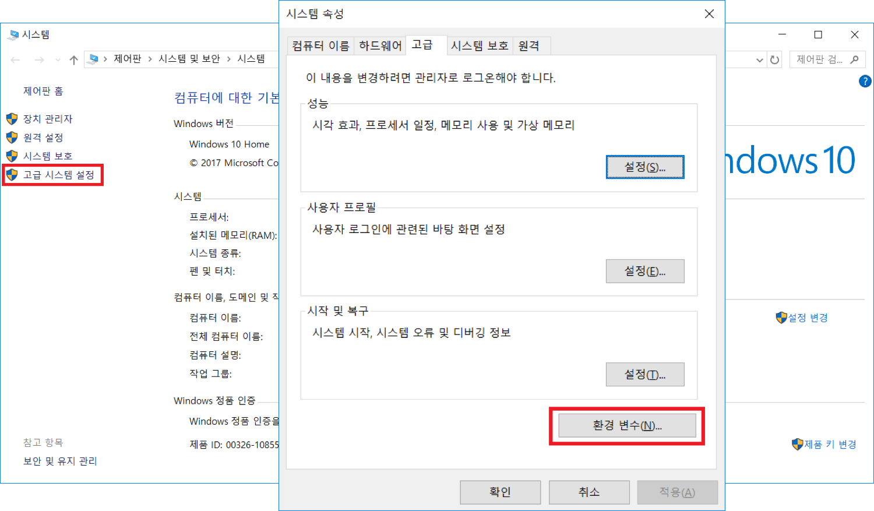Click Windows 10 Home text
The height and width of the screenshot is (511, 874).
click(230, 145)
